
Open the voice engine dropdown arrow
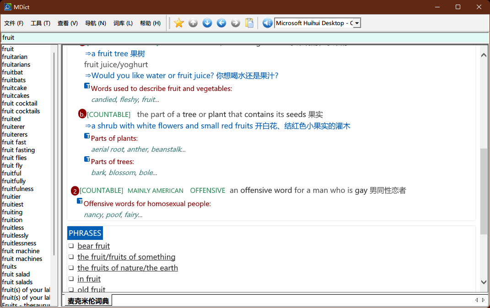pos(357,23)
